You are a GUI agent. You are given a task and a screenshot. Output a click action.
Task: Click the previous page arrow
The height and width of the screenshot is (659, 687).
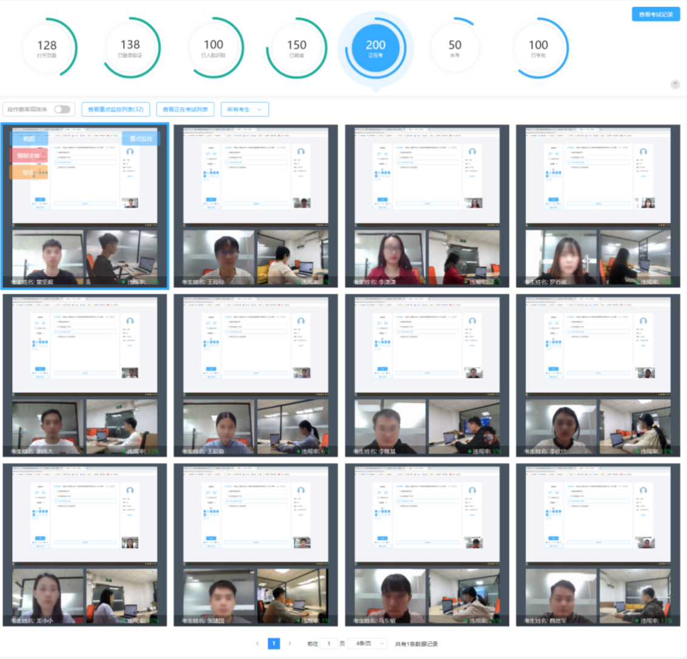click(257, 644)
